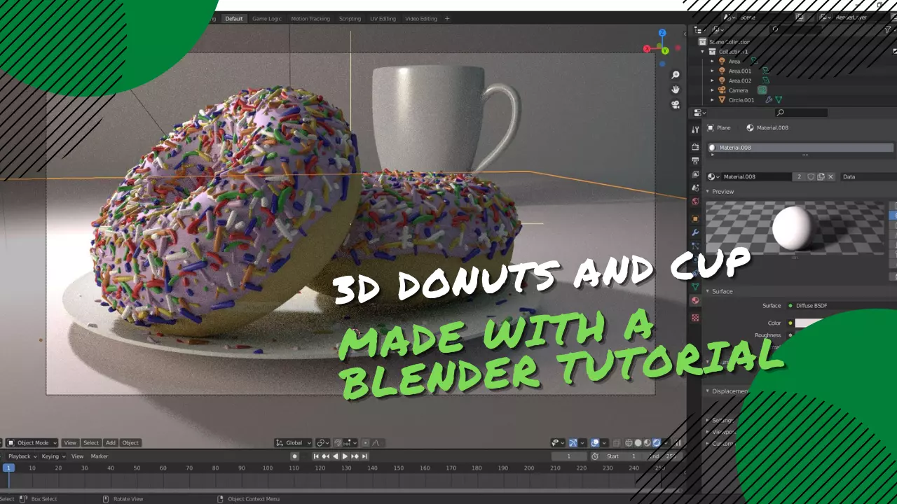Switch to solid viewport shading
Image resolution: width=897 pixels, height=504 pixels.
tap(638, 442)
